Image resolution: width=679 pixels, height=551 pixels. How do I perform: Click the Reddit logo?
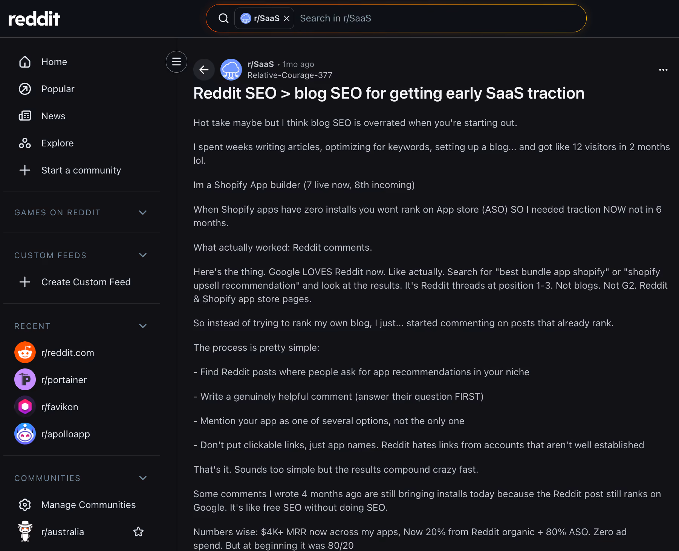coord(34,18)
